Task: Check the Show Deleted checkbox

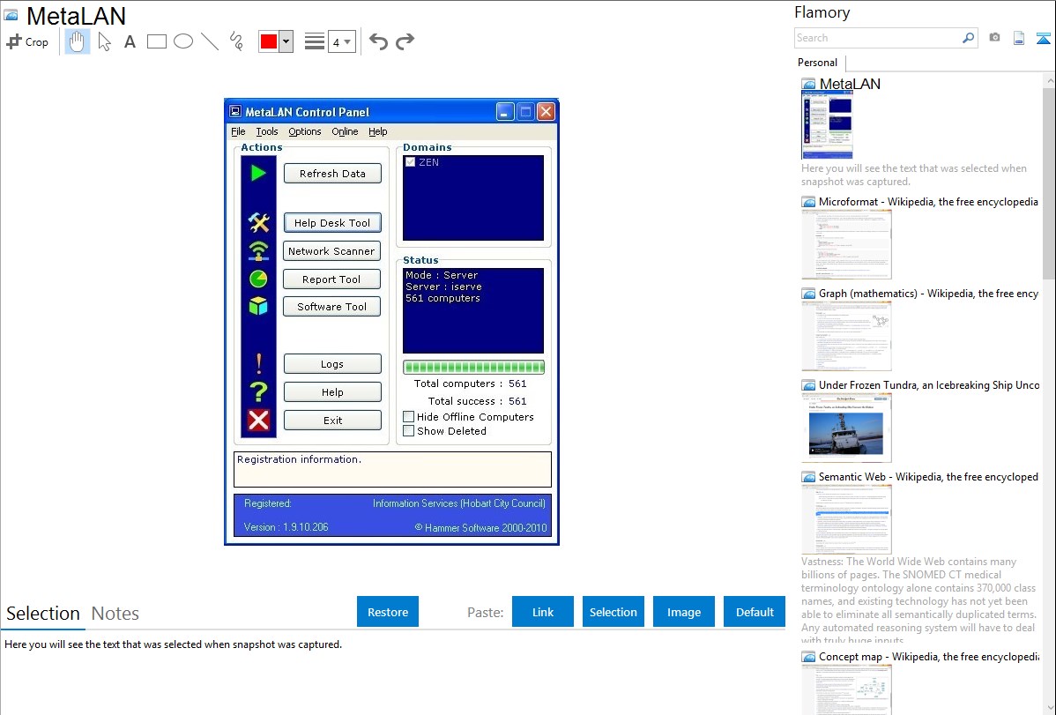Action: 409,430
